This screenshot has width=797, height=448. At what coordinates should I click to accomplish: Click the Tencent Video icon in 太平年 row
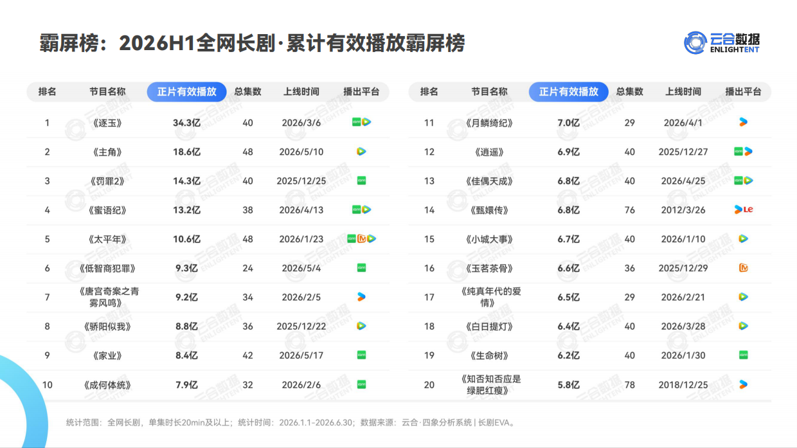click(372, 238)
